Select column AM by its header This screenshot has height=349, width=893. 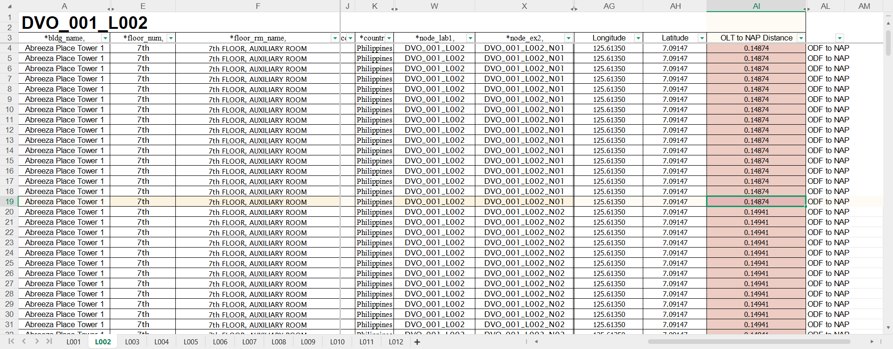[x=864, y=6]
